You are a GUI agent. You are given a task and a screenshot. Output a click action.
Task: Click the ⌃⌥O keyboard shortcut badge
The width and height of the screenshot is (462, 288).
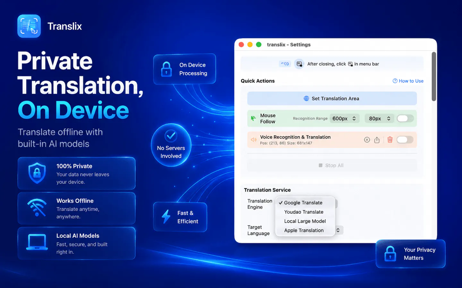pyautogui.click(x=285, y=64)
